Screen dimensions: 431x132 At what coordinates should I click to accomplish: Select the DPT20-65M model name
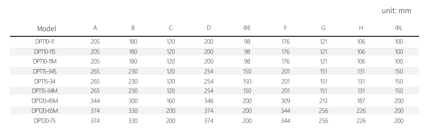pos(46,111)
